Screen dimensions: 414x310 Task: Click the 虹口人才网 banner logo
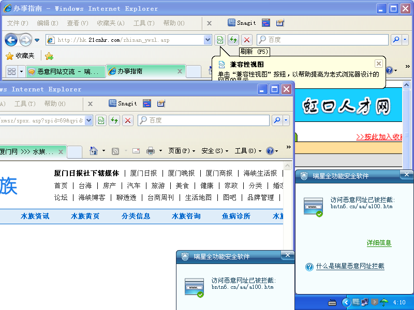tap(346, 106)
